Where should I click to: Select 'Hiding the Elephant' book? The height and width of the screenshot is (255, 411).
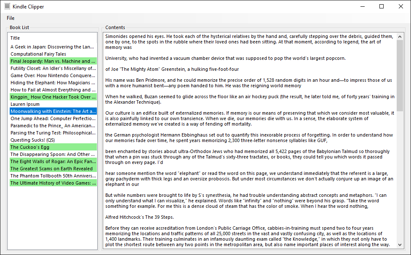point(53,83)
